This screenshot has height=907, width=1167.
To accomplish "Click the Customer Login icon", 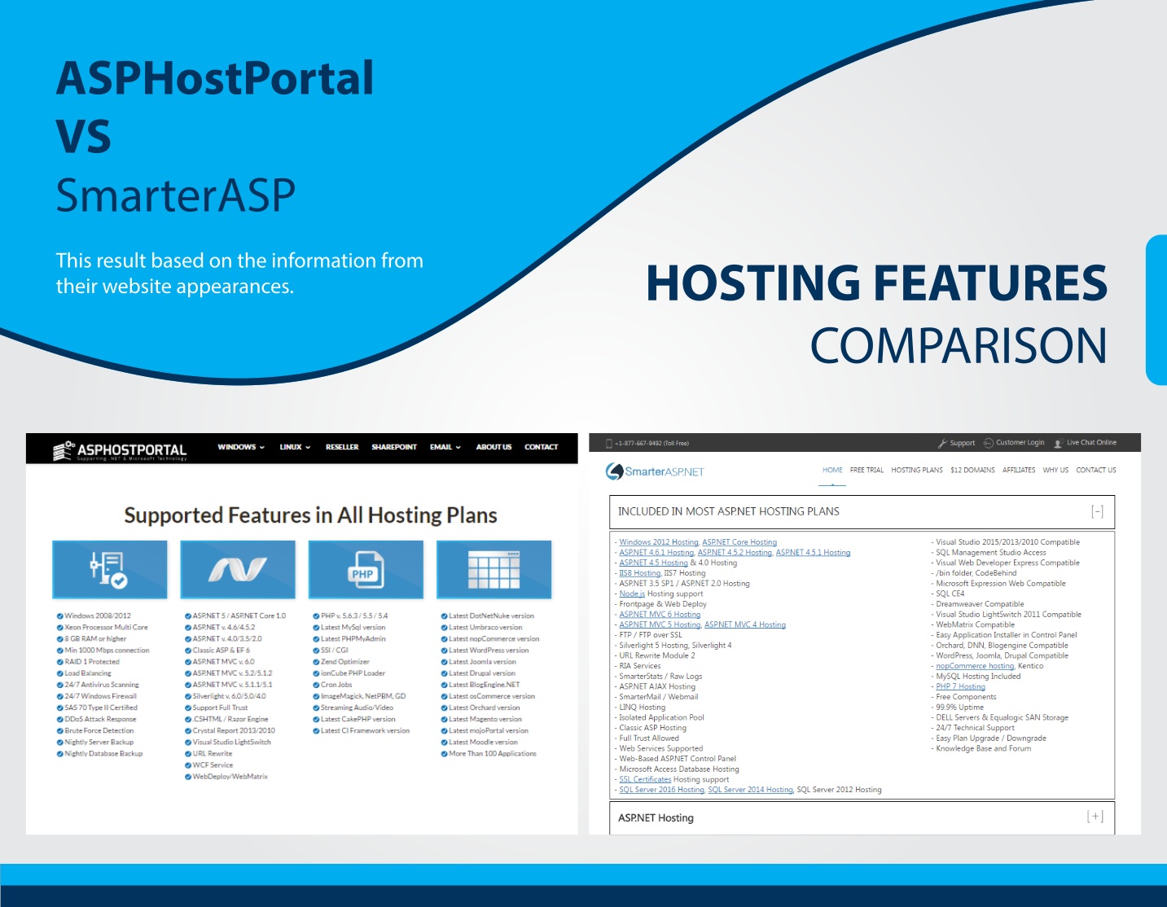I will click(989, 443).
